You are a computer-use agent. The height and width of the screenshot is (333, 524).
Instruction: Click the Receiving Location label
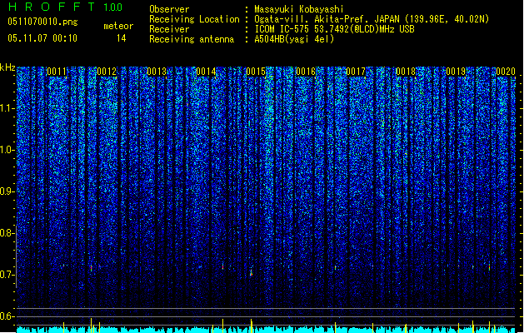pos(194,19)
